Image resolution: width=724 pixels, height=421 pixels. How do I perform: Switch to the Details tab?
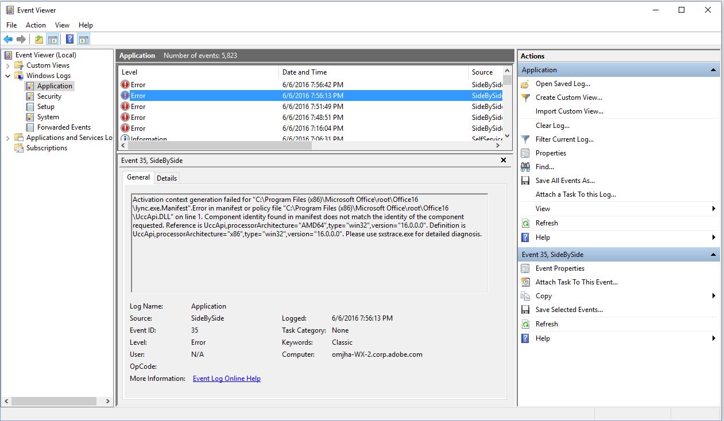[167, 178]
